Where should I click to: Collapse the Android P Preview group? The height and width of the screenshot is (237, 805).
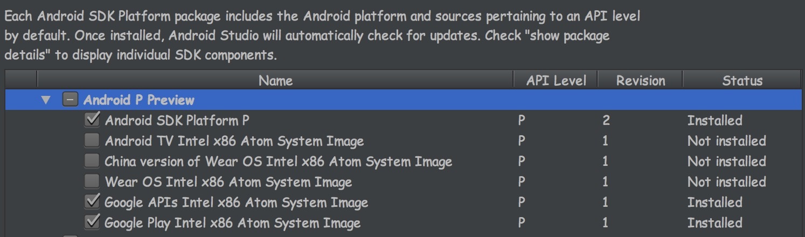pyautogui.click(x=46, y=100)
